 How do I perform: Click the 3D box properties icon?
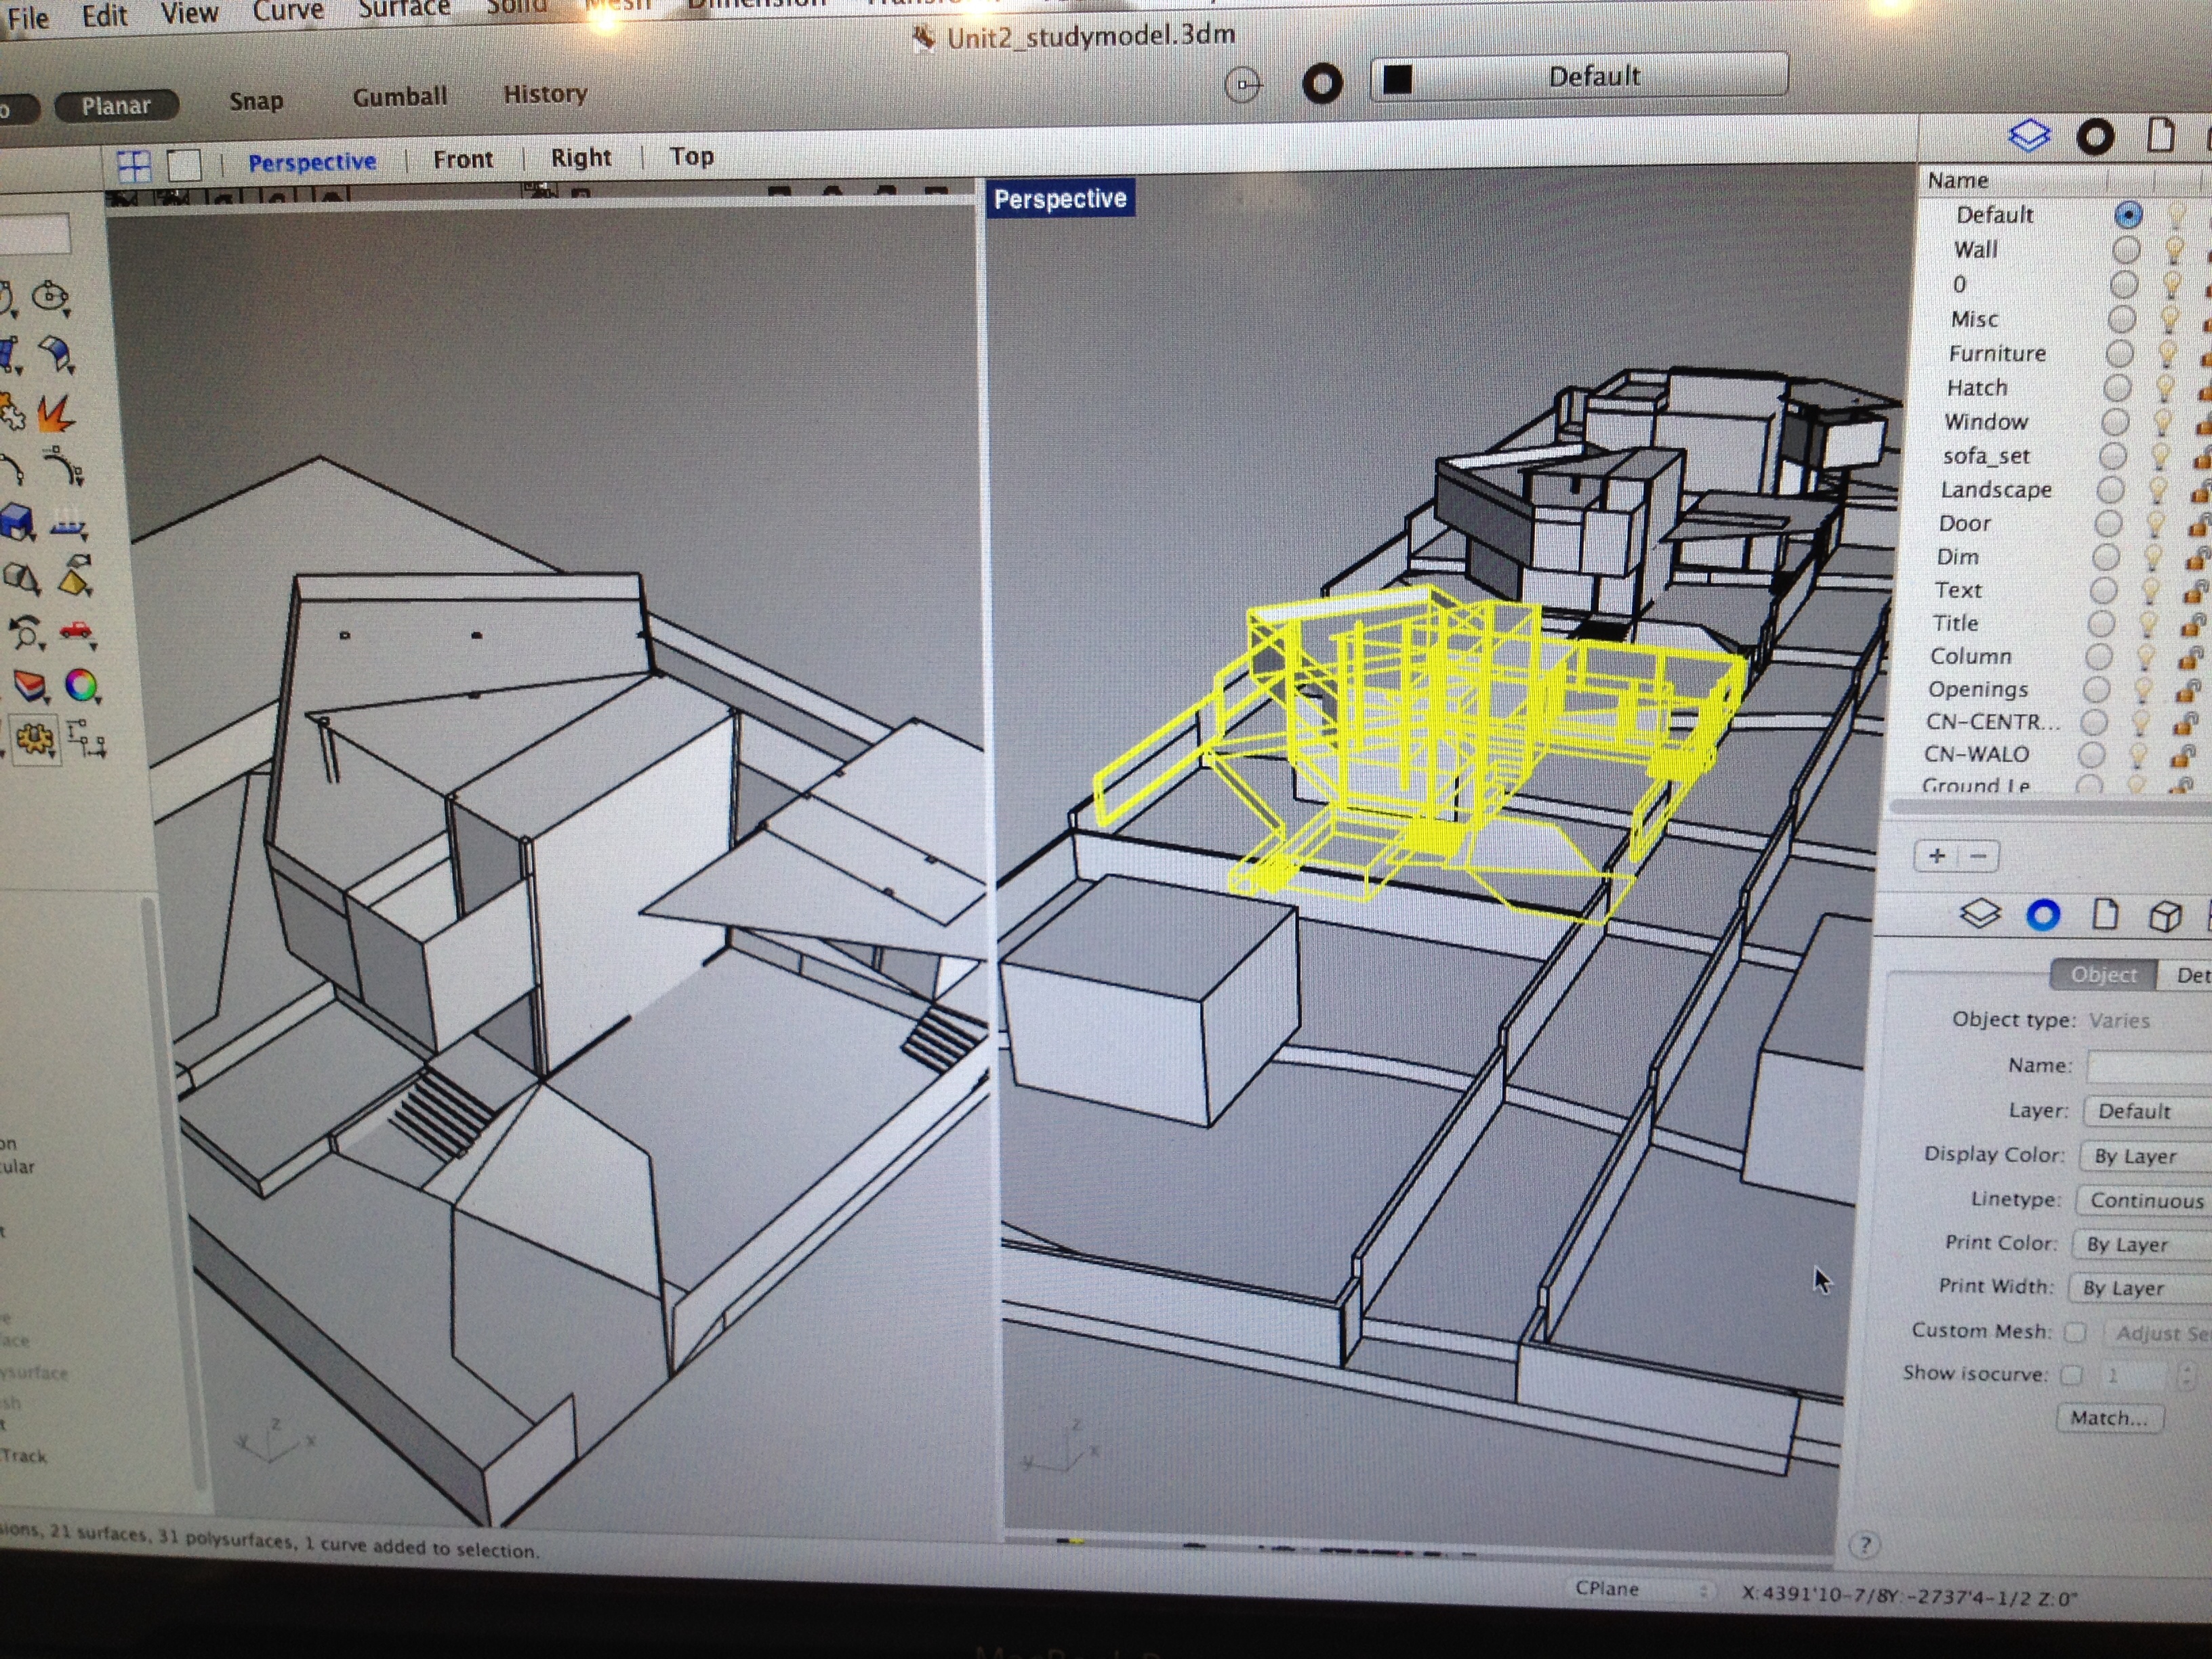2166,916
